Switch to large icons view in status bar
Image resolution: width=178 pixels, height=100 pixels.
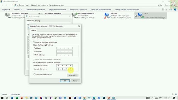click(x=176, y=94)
